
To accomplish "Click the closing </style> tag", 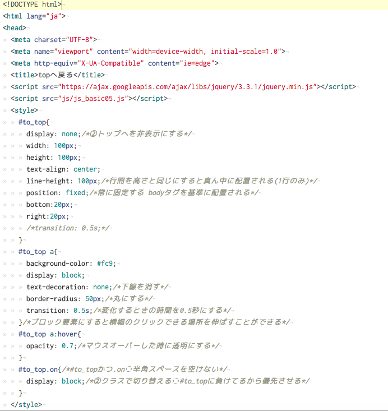I will (x=26, y=405).
